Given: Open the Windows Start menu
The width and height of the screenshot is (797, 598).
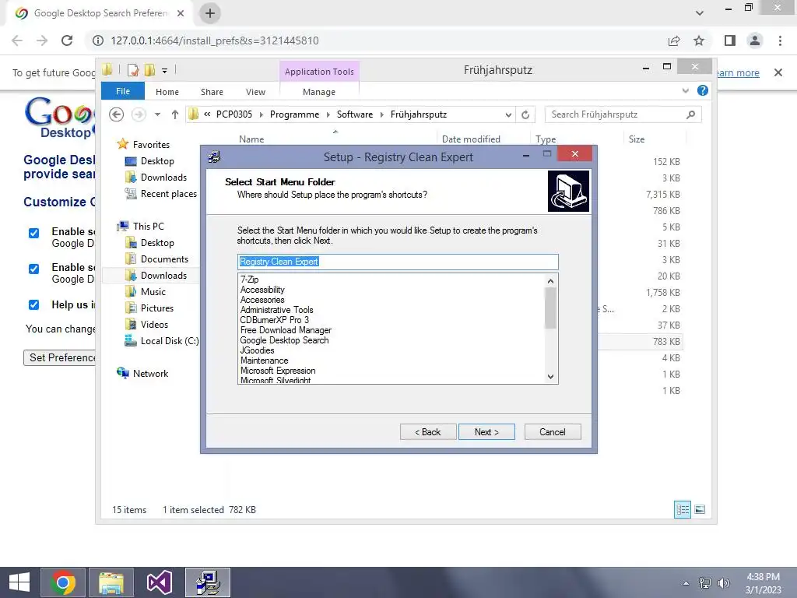Looking at the screenshot, I should [19, 582].
